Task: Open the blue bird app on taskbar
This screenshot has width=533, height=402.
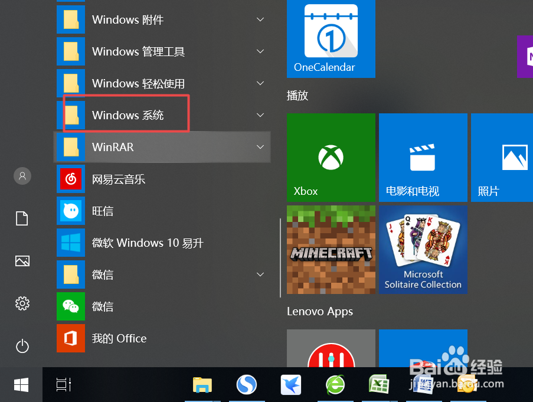Action: tap(291, 385)
